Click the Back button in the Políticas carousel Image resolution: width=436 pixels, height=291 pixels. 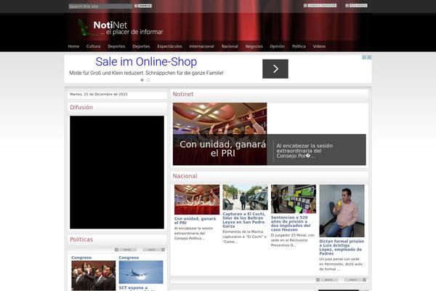click(x=126, y=250)
